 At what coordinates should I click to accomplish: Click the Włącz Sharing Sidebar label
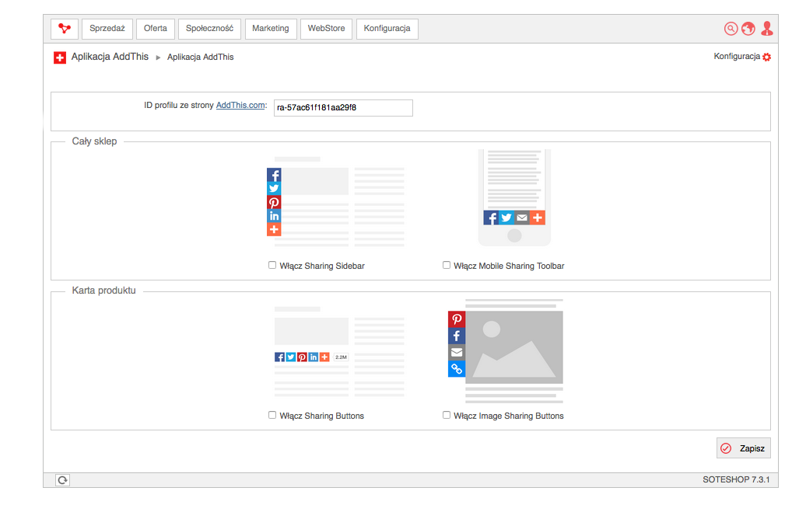coord(322,266)
